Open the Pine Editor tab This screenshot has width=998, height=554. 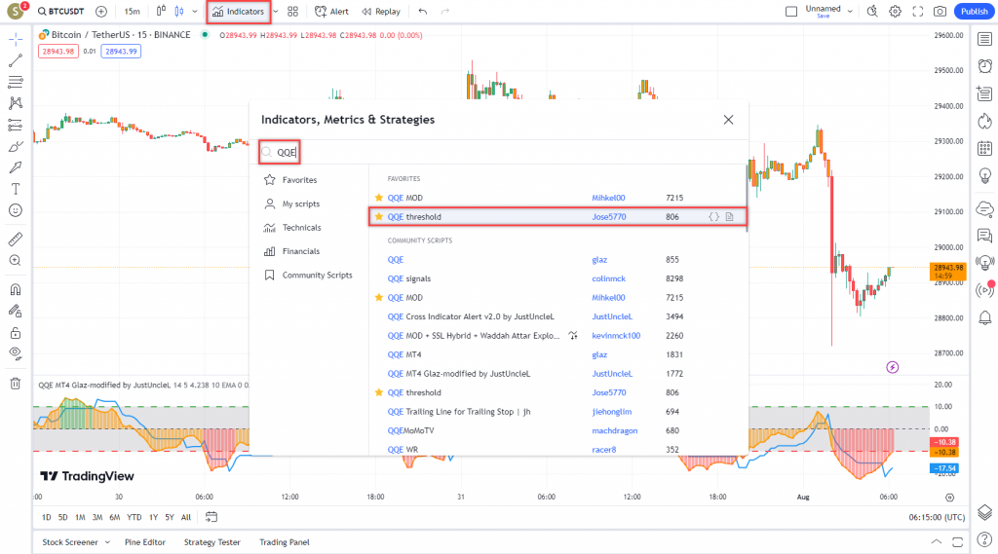coord(145,542)
